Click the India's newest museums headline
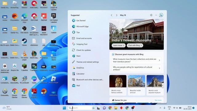The image size is (197, 111). tap(131, 40)
